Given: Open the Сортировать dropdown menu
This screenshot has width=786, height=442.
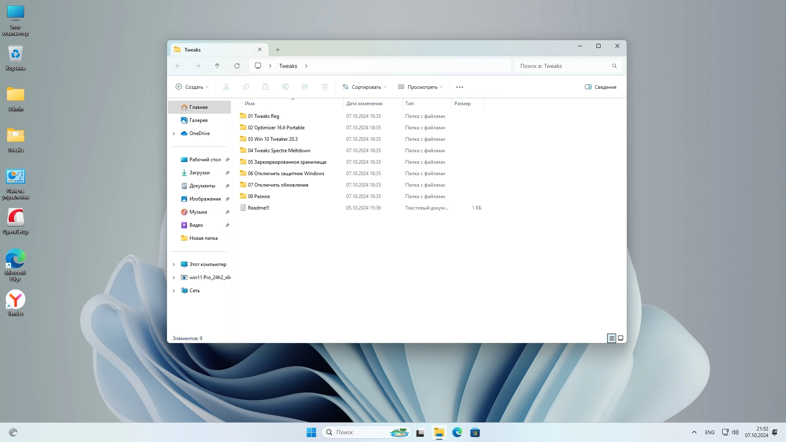Looking at the screenshot, I should pos(364,87).
